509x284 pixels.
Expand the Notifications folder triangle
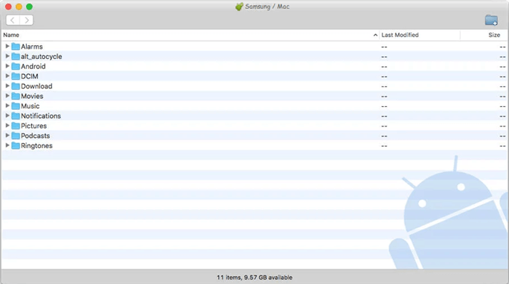[7, 115]
